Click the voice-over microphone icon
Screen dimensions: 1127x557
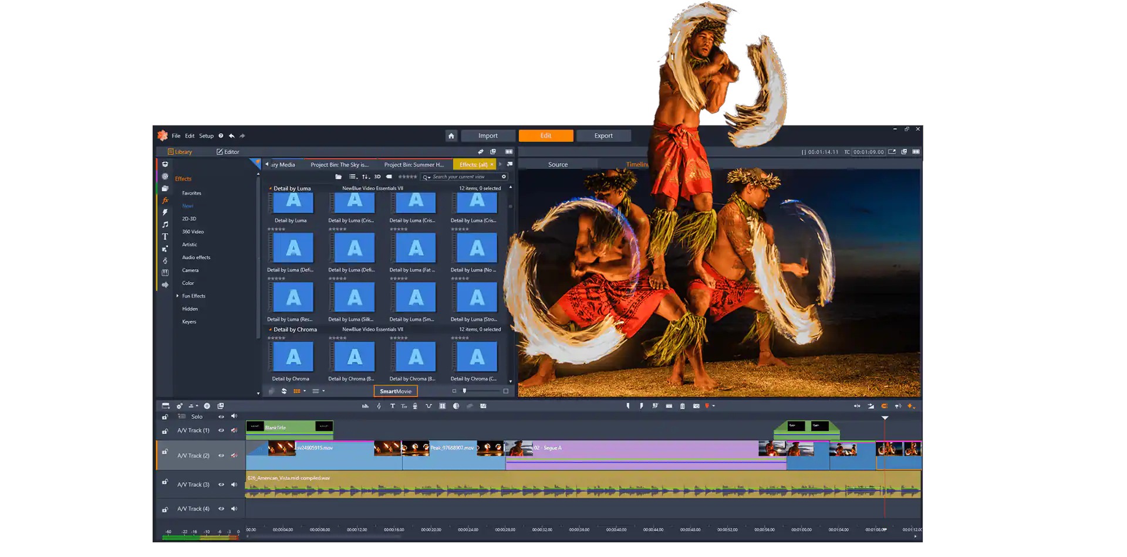[415, 406]
